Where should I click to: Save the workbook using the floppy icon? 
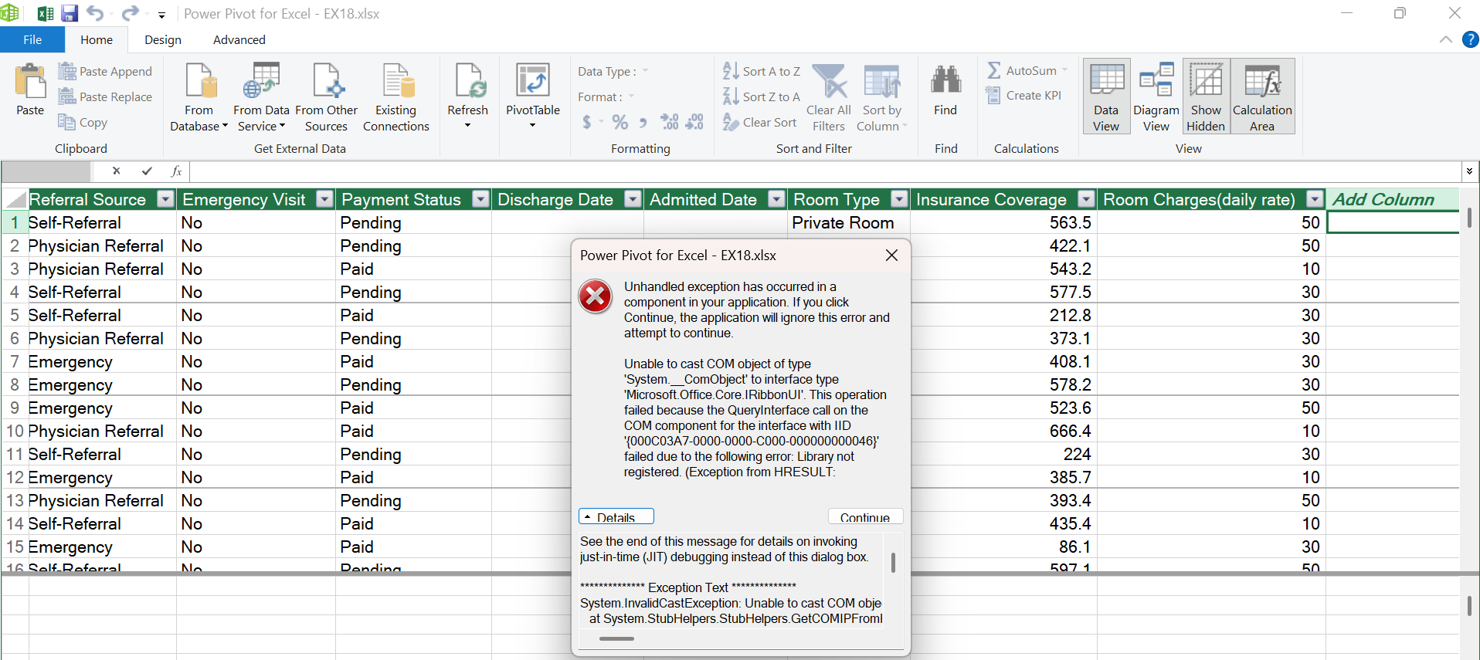[70, 14]
